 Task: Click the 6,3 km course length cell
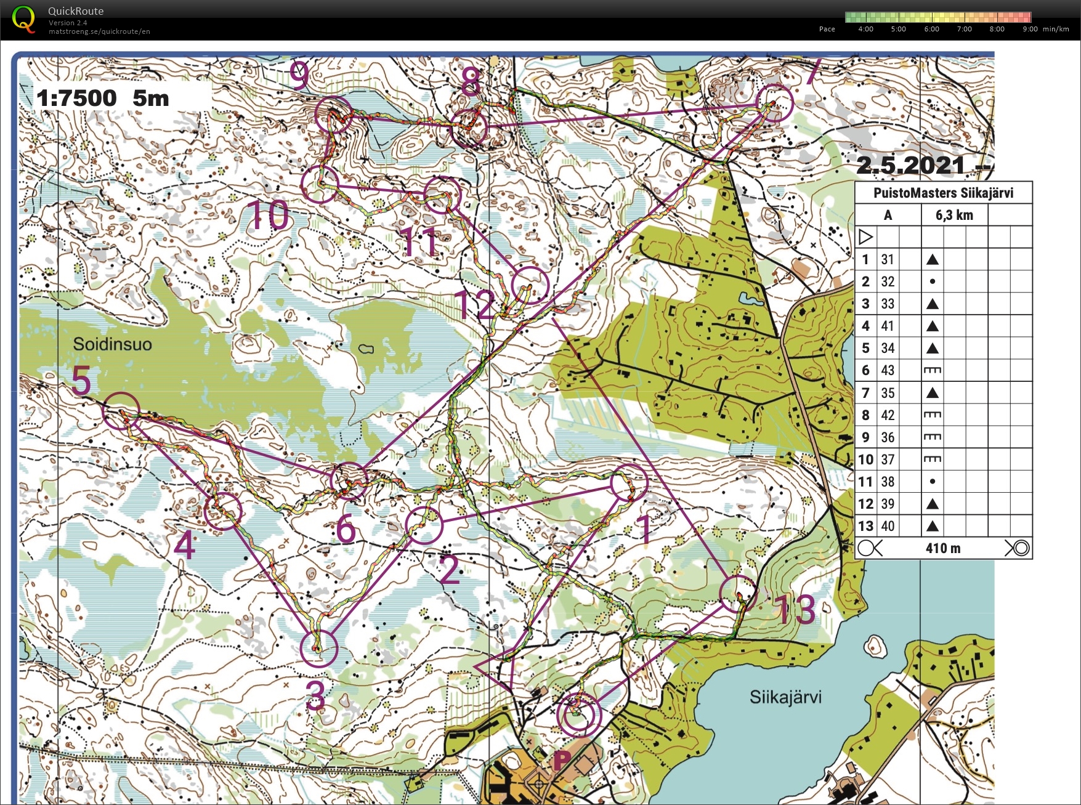954,215
